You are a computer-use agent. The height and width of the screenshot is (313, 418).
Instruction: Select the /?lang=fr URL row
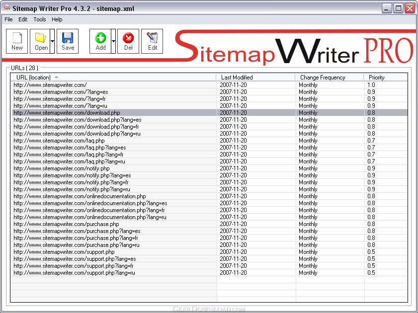pos(209,99)
